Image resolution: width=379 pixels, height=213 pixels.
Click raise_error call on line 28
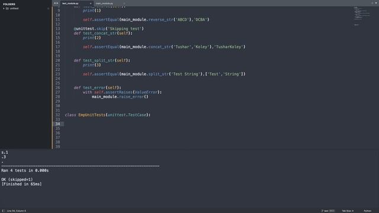click(131, 97)
